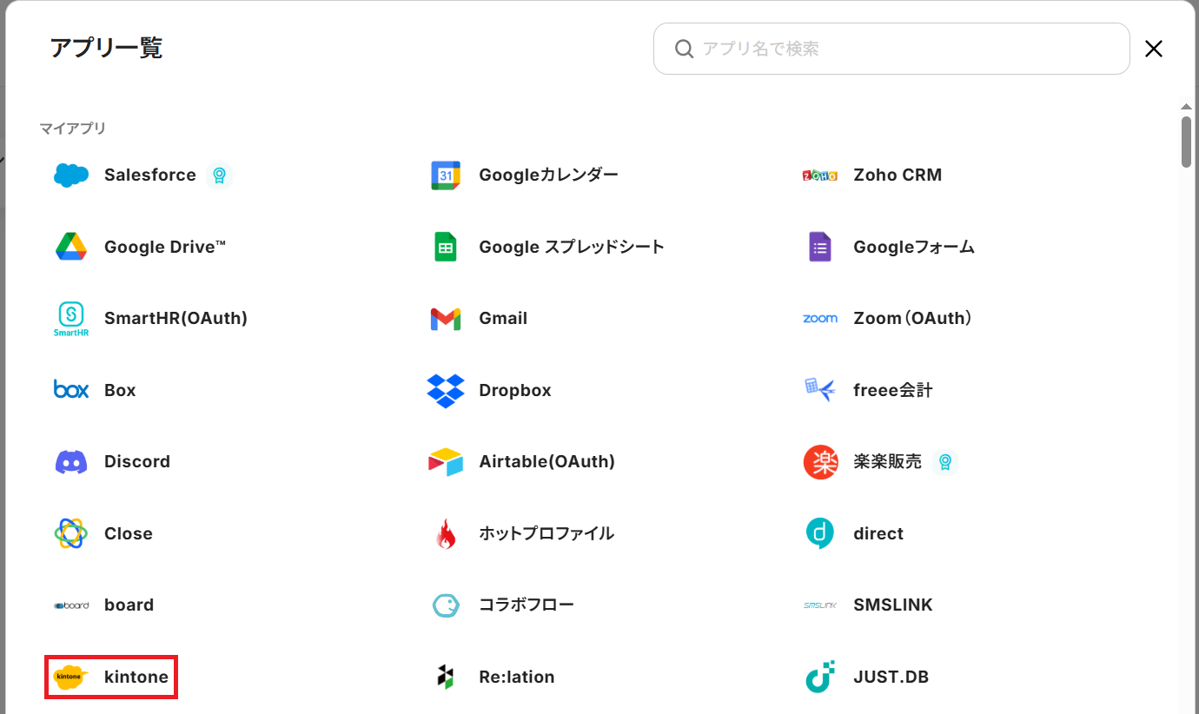Click the "Box" name text
Screen dimensions: 1199x714
[120, 390]
